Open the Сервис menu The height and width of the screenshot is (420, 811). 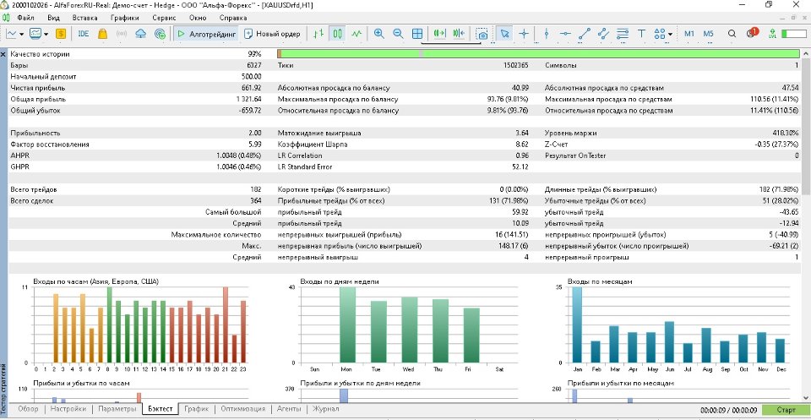pos(164,17)
